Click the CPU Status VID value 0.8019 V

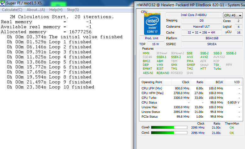233,103
